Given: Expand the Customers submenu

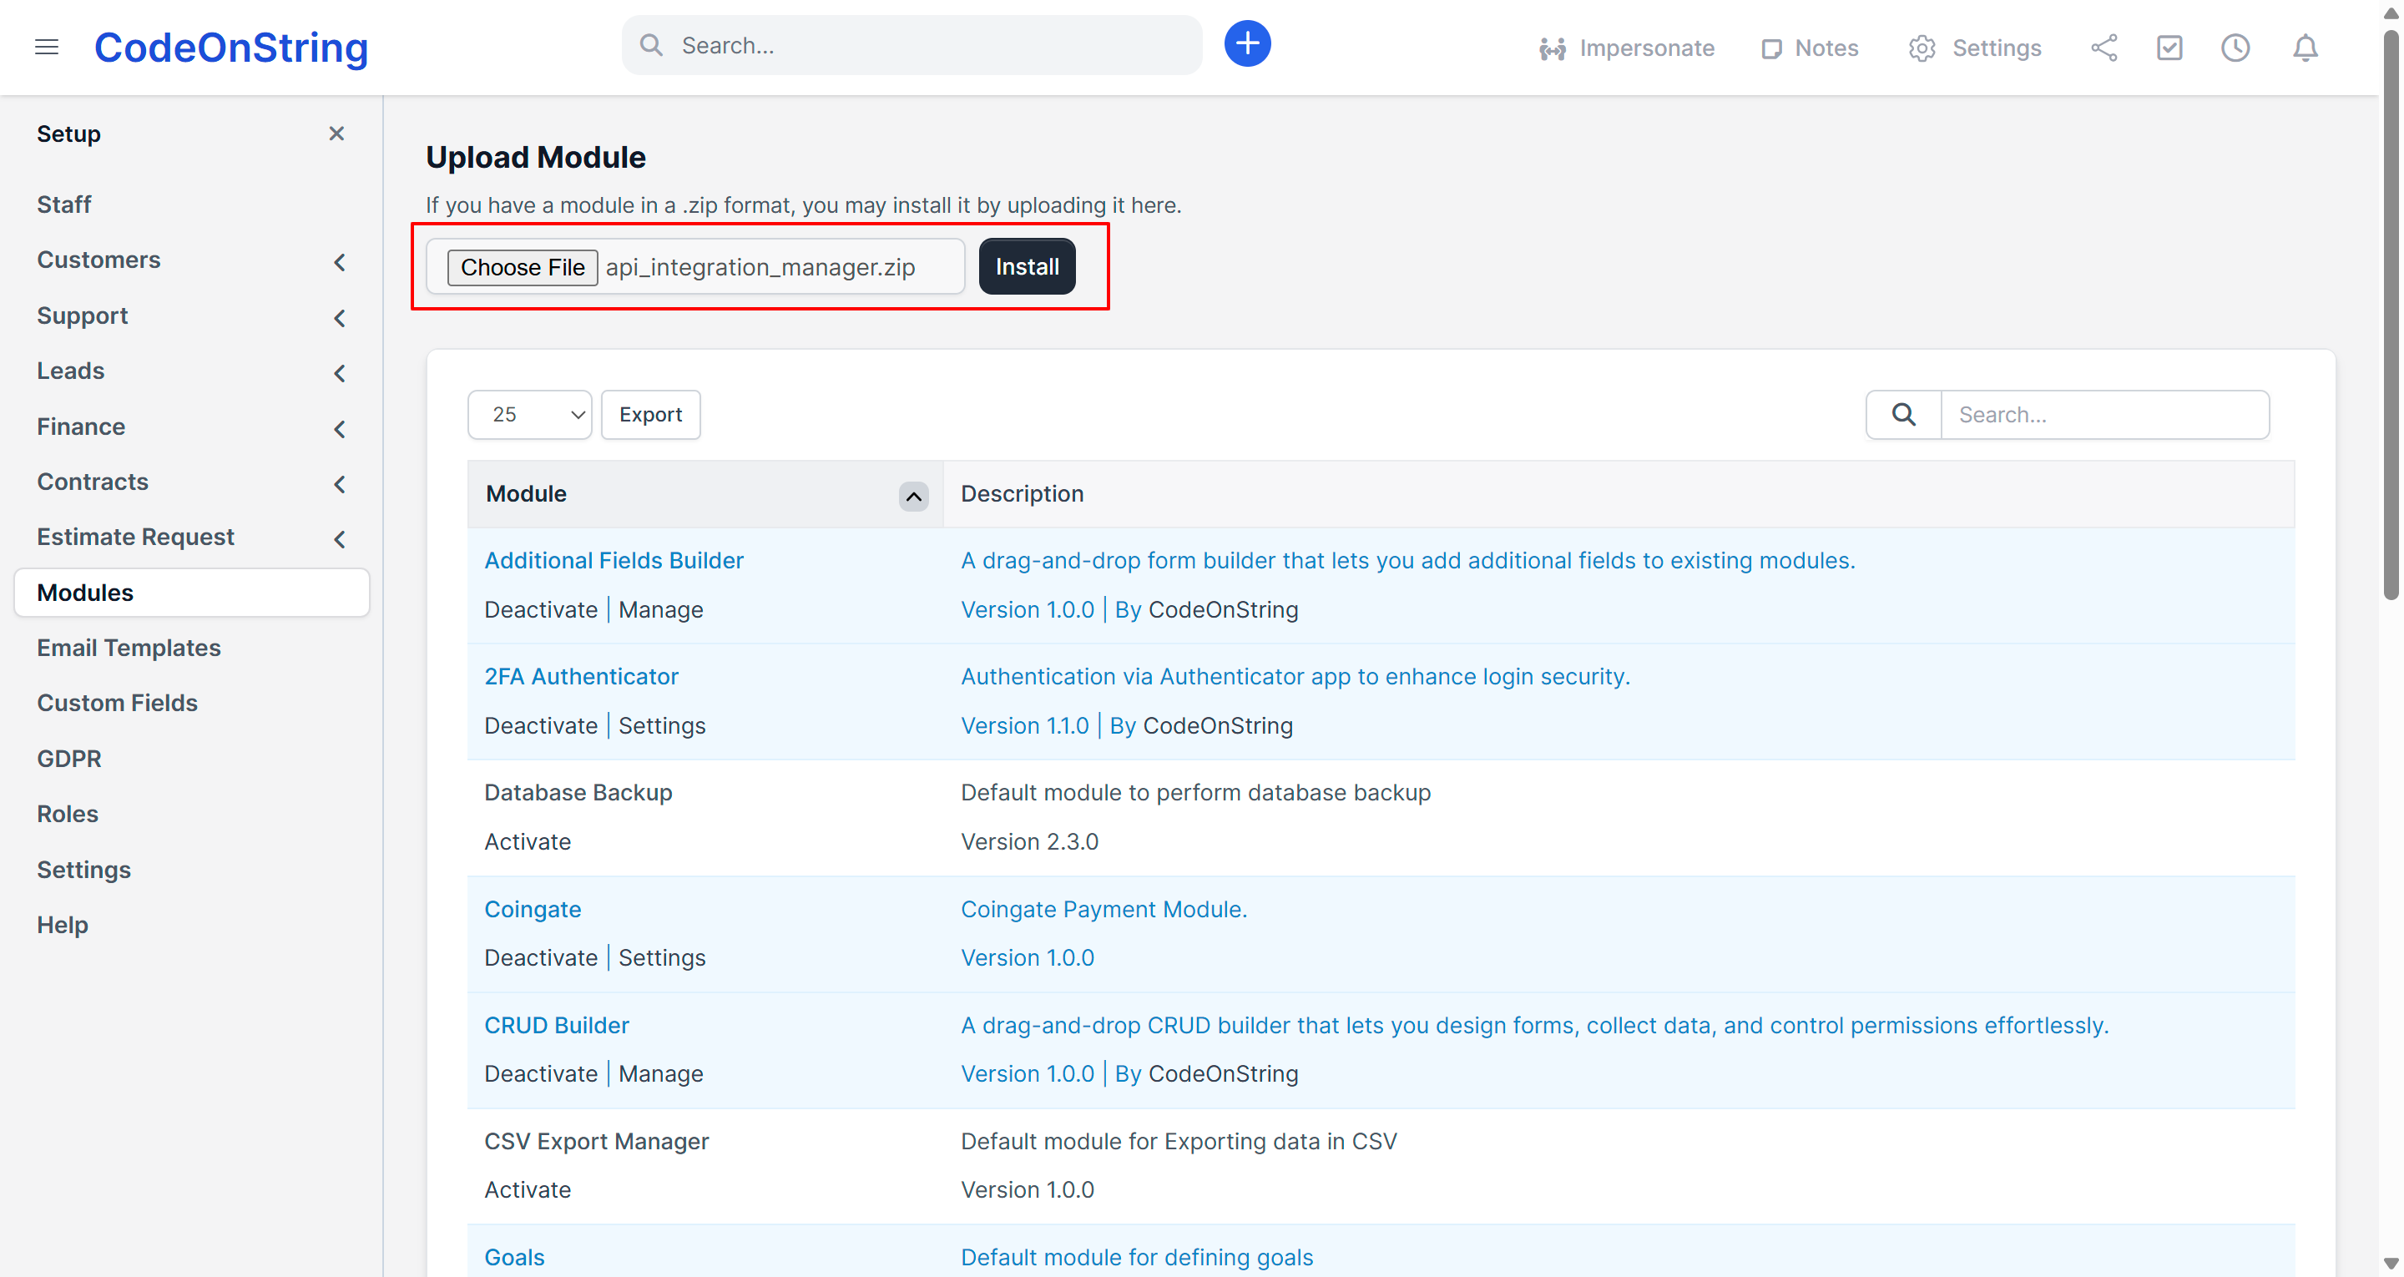Looking at the screenshot, I should click(x=340, y=262).
